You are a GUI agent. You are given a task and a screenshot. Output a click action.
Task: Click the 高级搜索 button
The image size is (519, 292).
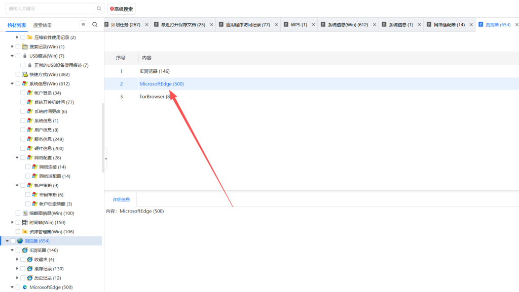(x=121, y=9)
